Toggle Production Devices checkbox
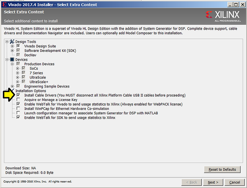Viewport: 247px width, 188px height. point(18,64)
